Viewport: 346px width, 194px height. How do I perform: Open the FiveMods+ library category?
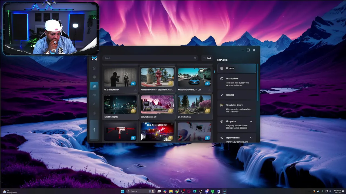[237, 108]
